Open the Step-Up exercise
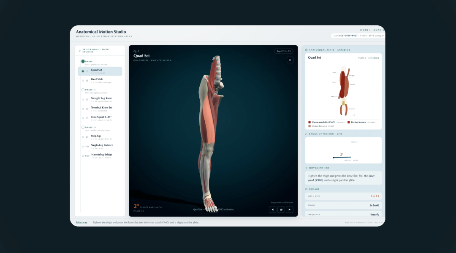Screen dimensions: 456x253 click(x=100, y=137)
